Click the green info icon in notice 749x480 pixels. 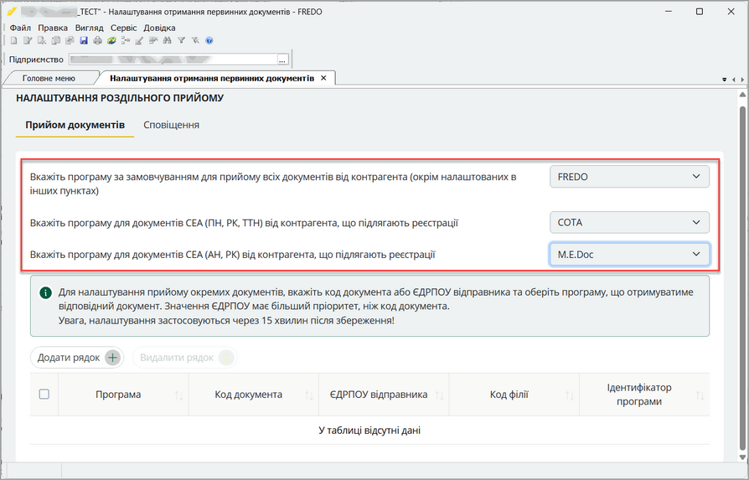pos(45,293)
